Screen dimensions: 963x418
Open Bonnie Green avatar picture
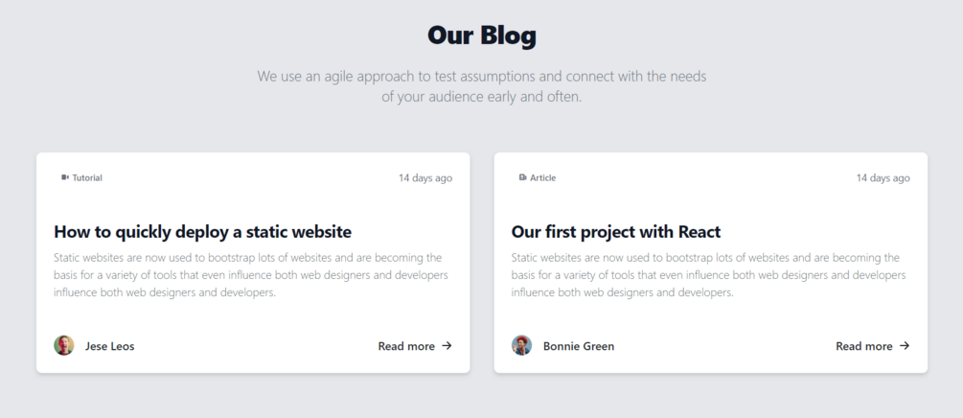tap(521, 345)
